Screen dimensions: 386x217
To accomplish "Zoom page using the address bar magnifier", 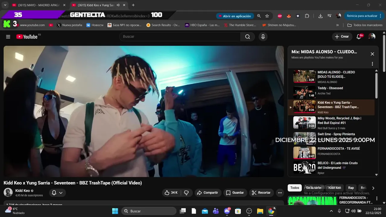I will pos(259,16).
